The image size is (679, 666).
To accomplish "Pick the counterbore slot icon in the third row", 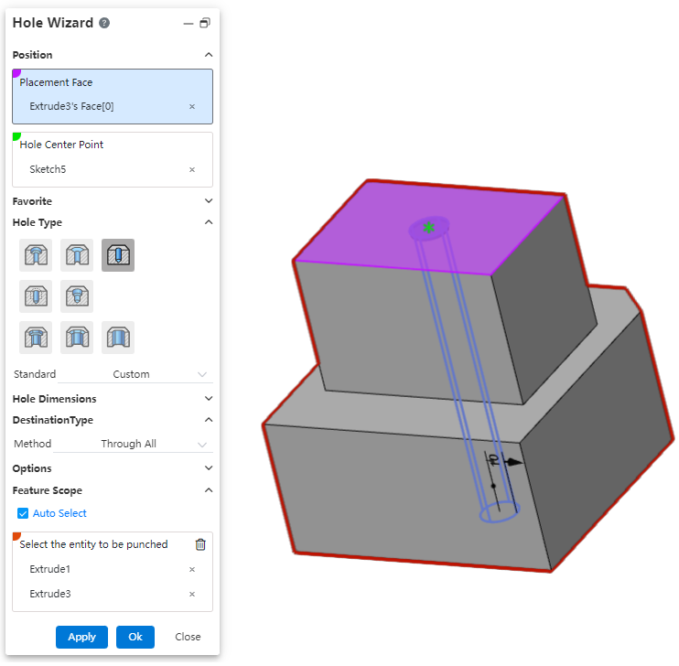I will click(35, 338).
